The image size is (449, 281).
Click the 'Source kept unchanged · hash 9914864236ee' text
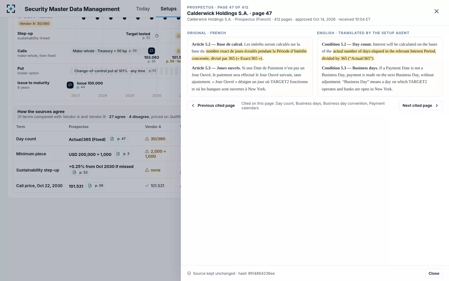(x=234, y=274)
